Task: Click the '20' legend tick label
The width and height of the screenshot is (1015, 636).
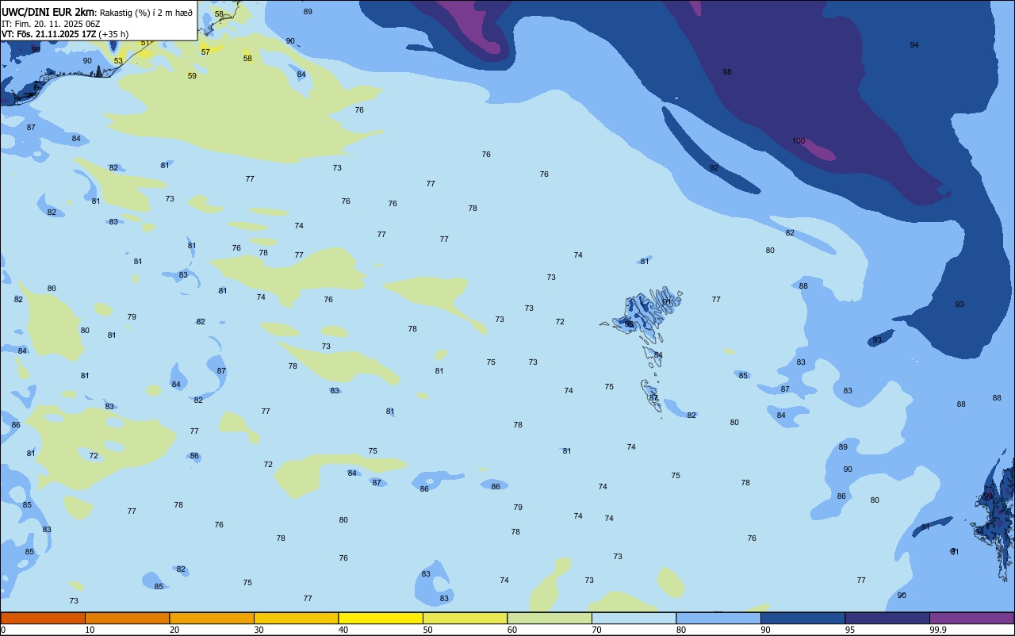Action: coord(174,630)
